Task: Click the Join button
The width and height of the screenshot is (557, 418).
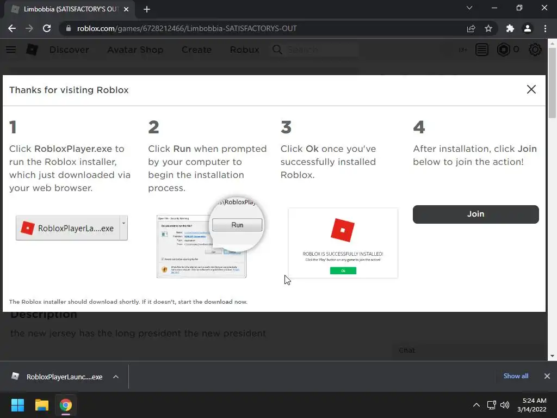Action: point(475,214)
